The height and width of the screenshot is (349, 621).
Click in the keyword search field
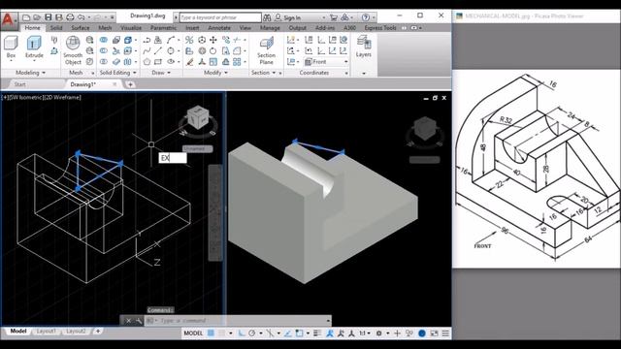220,17
